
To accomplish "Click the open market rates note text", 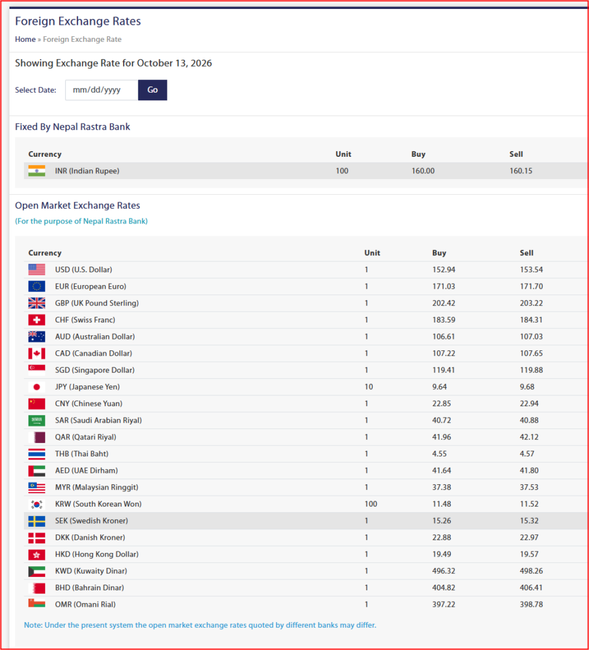I will point(200,625).
